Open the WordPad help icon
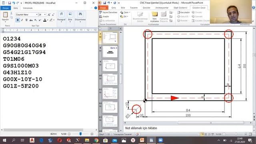The image size is (256, 144). (x=96, y=8)
